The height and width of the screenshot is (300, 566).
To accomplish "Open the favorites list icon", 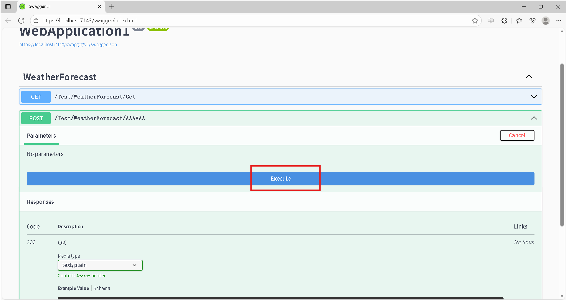I will pos(519,21).
